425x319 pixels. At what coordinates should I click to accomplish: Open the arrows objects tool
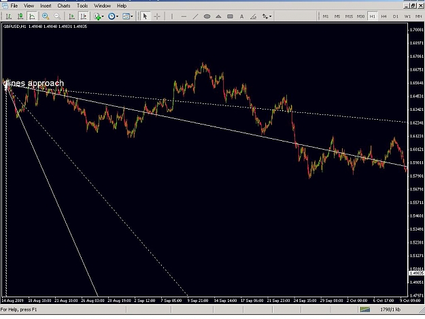tap(265, 16)
